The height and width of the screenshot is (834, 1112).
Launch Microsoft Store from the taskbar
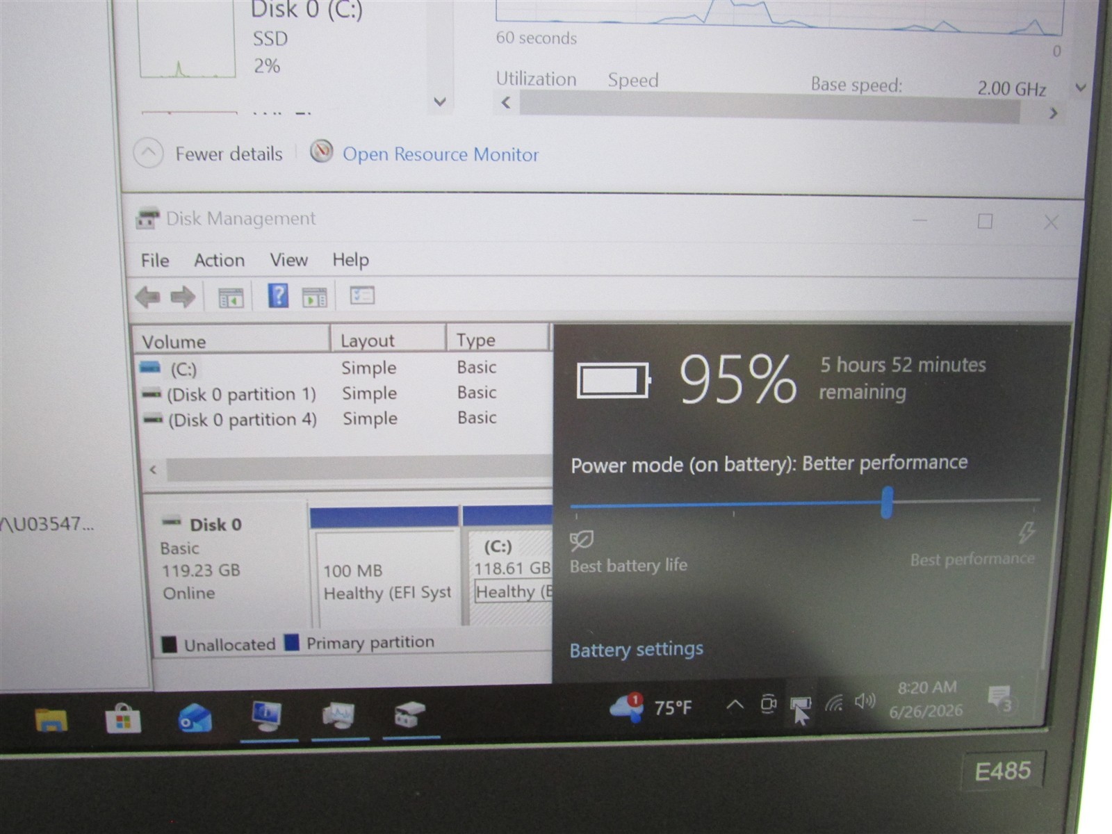123,718
